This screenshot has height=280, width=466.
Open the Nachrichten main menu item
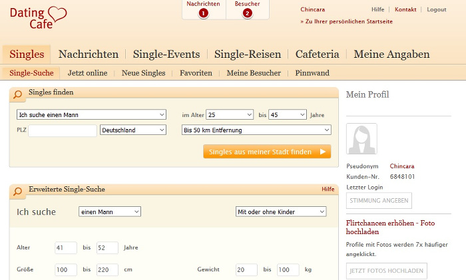[89, 55]
